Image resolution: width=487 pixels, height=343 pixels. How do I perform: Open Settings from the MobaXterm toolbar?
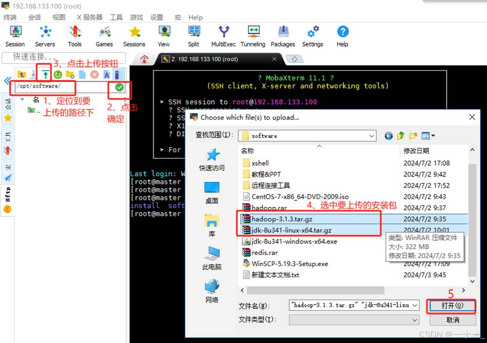[x=313, y=36]
